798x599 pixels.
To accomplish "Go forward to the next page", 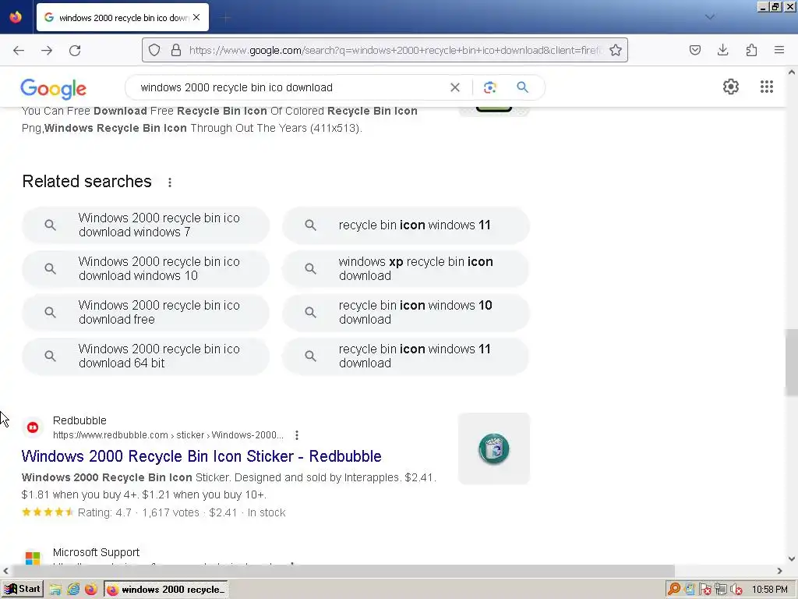I will [47, 50].
